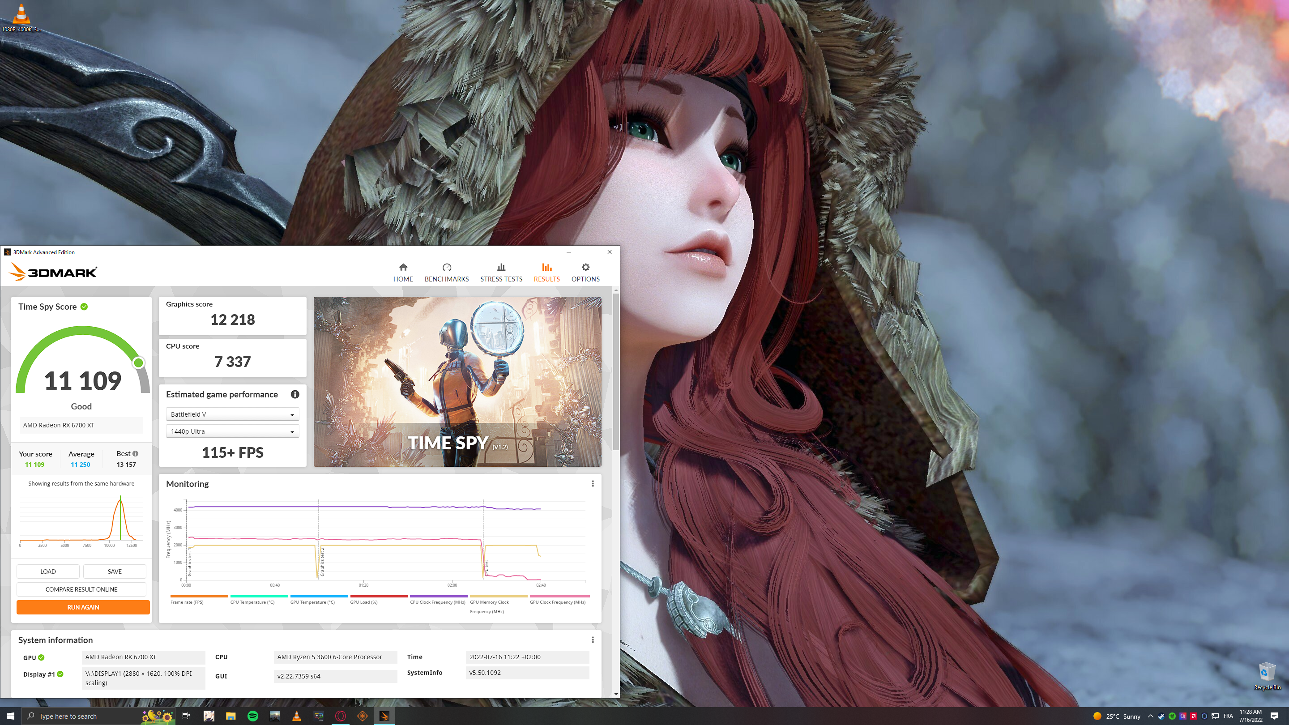The width and height of the screenshot is (1289, 725).
Task: Open the Battlefield V game dropdown
Action: point(232,414)
